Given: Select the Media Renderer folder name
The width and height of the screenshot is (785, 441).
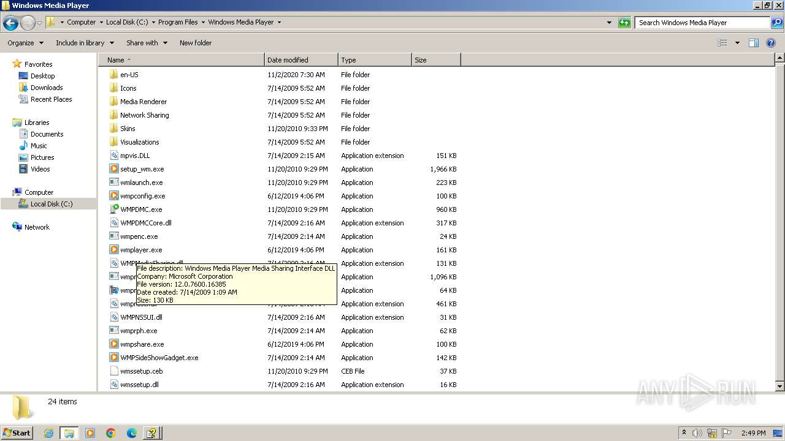Looking at the screenshot, I should tap(144, 102).
